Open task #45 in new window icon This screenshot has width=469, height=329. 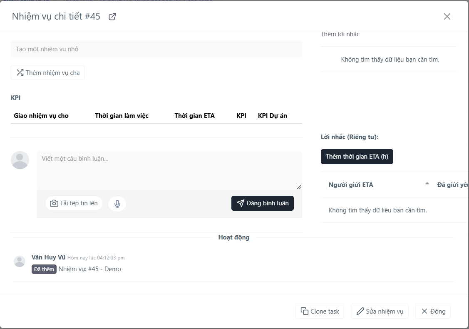point(112,17)
